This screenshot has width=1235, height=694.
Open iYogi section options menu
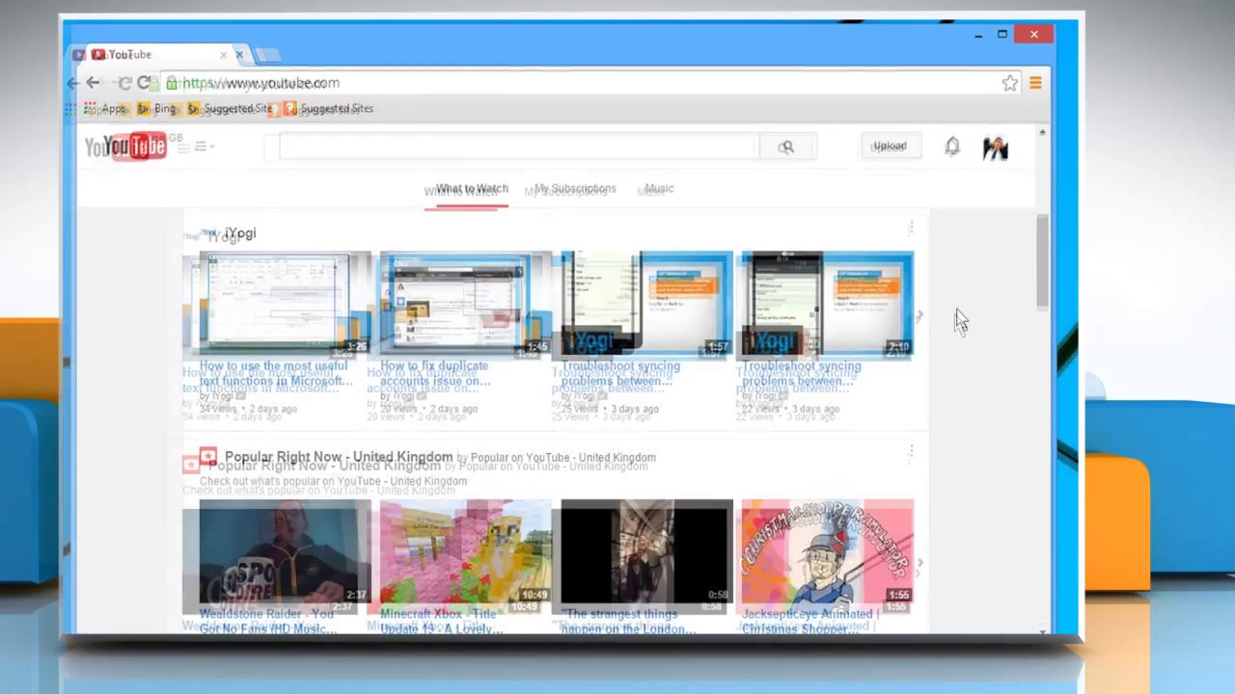(910, 228)
